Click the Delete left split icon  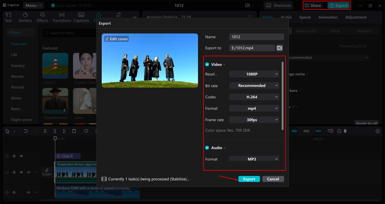point(55,131)
